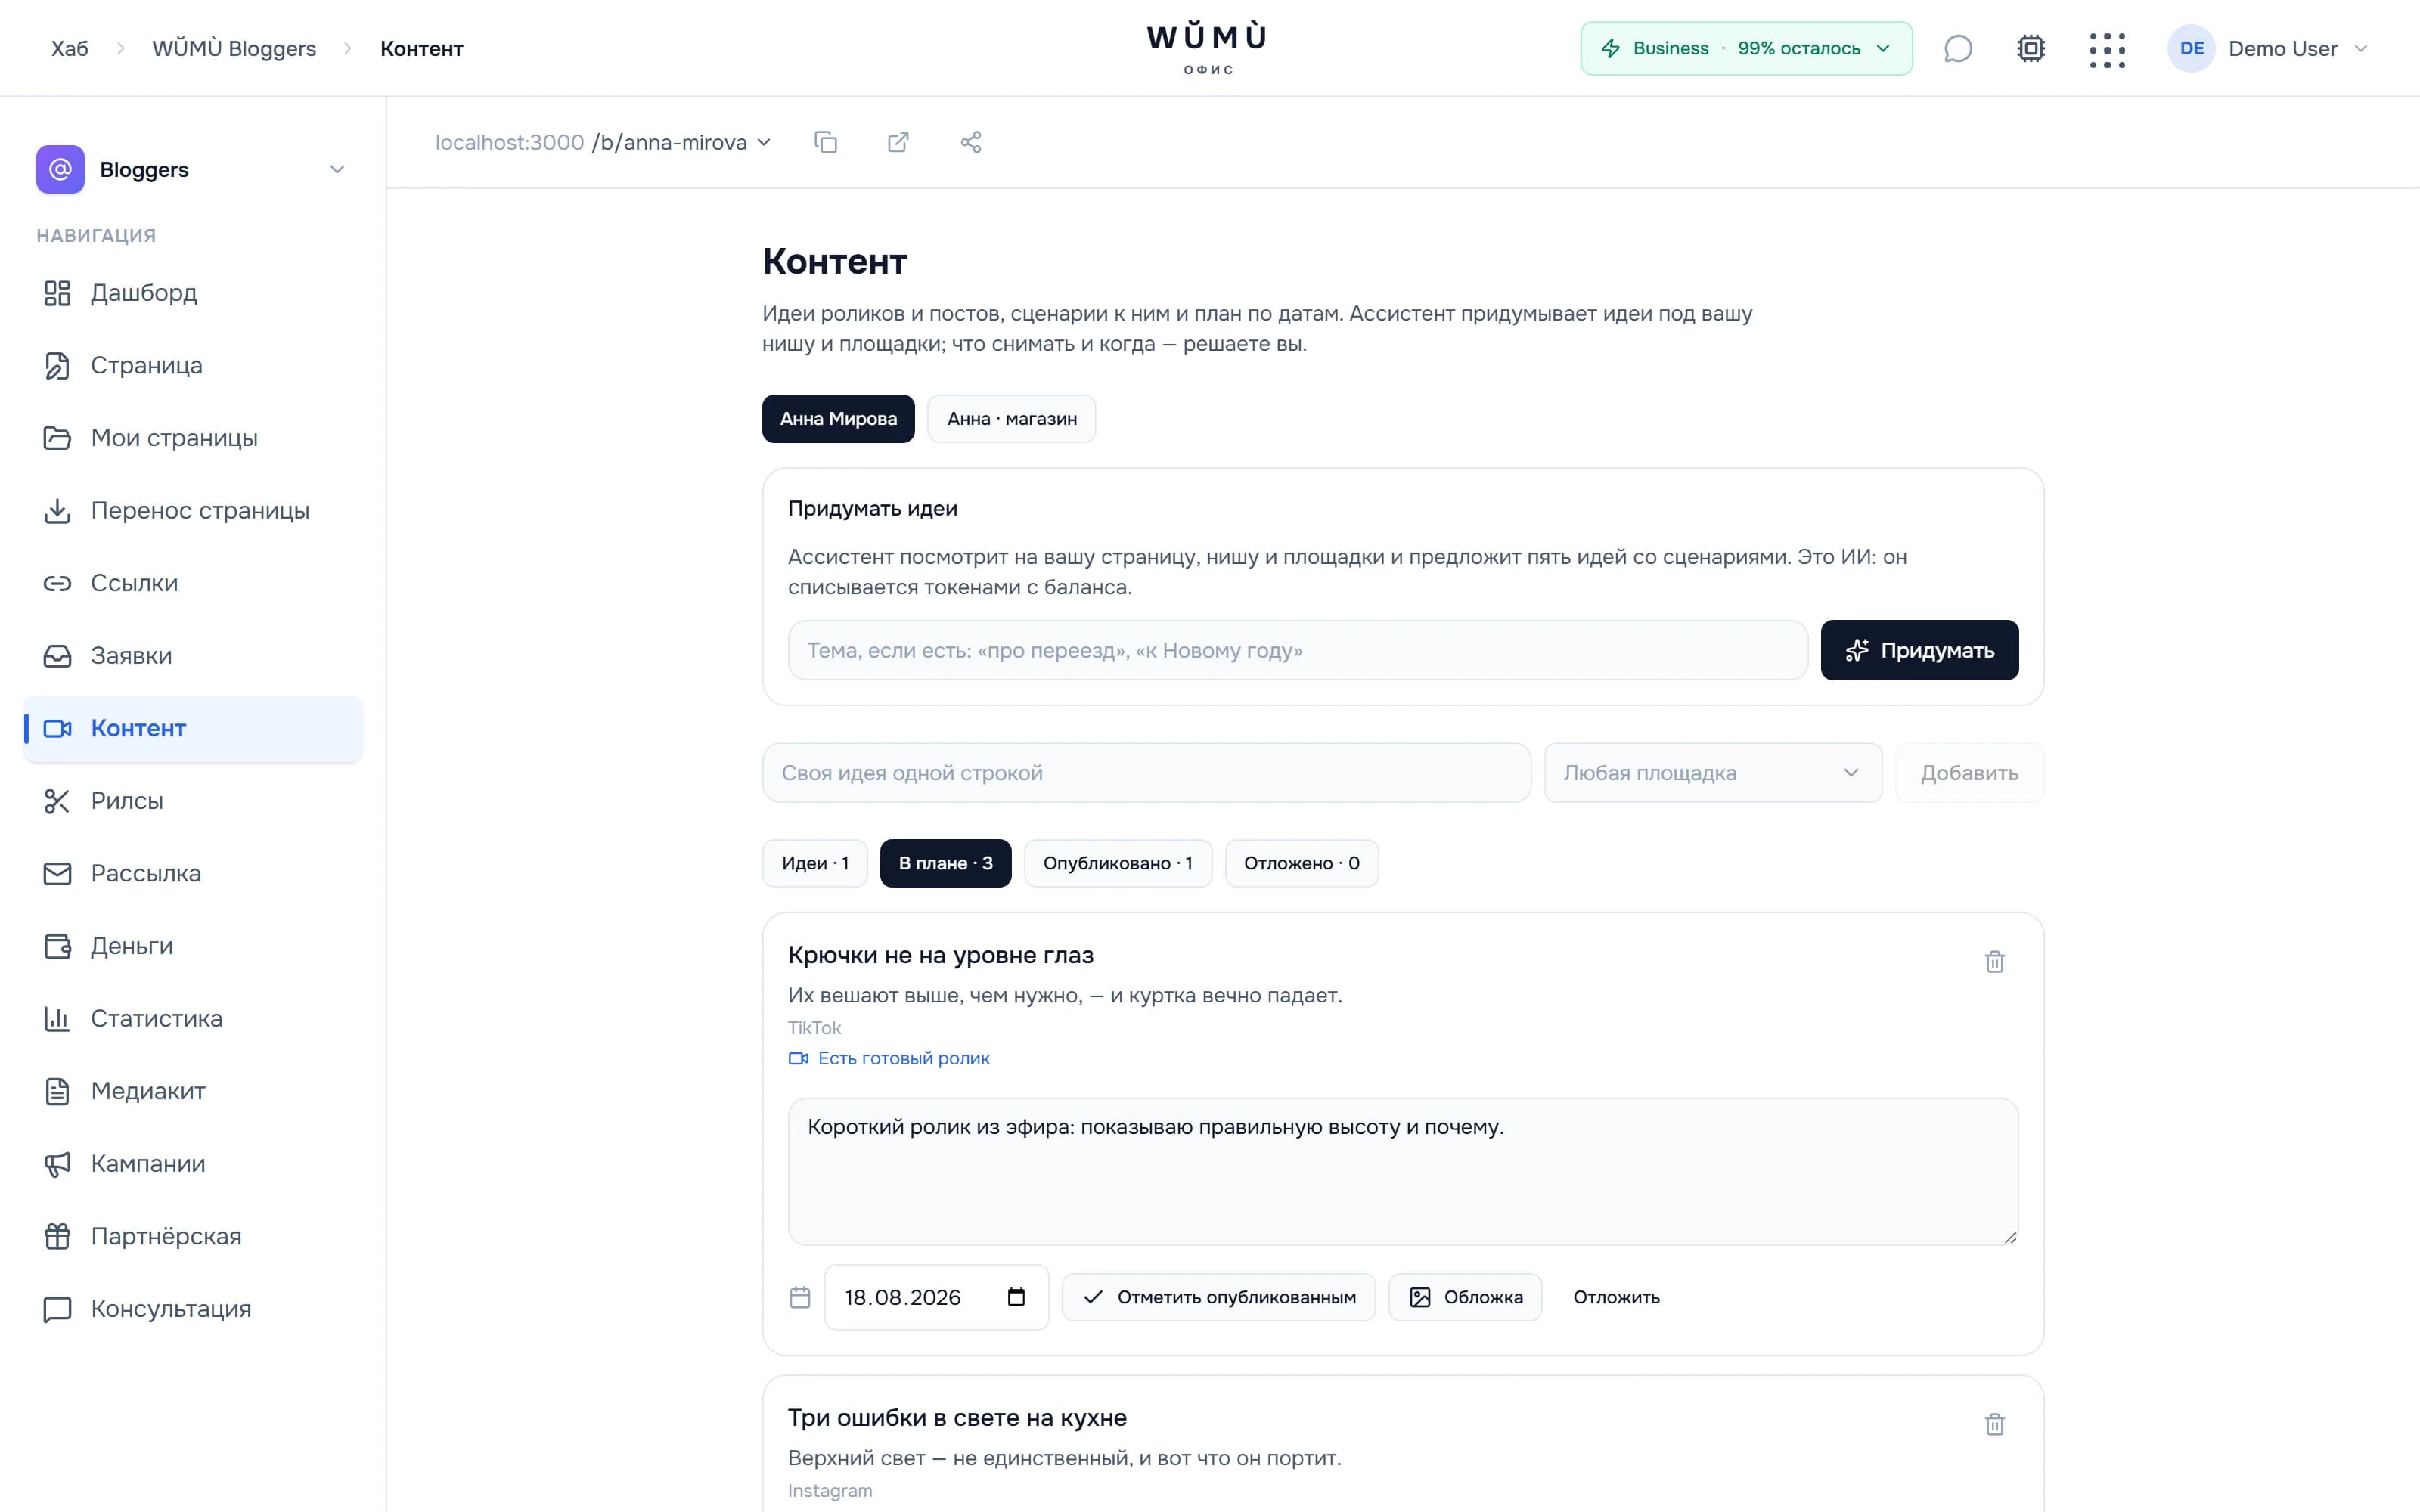Click the Instagram platform label
The image size is (2420, 1512).
click(830, 1490)
